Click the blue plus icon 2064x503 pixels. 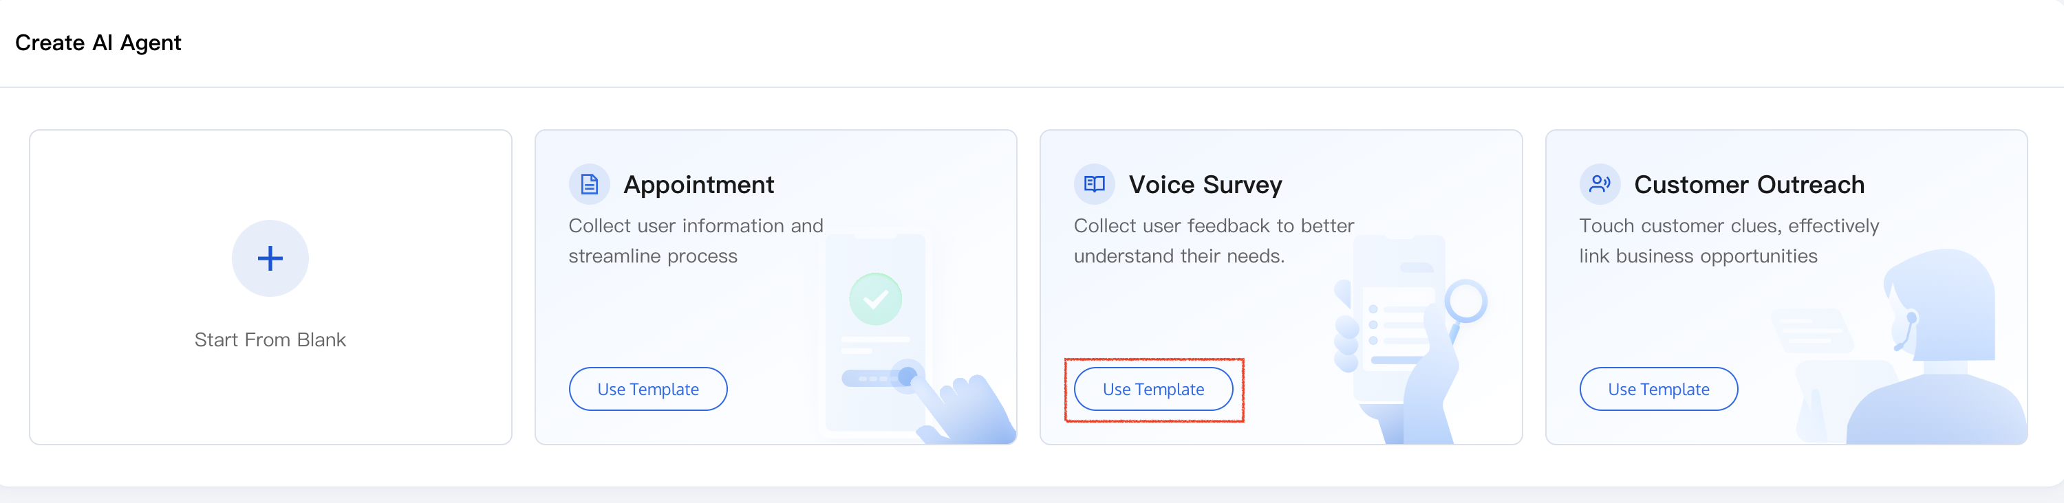pos(270,258)
